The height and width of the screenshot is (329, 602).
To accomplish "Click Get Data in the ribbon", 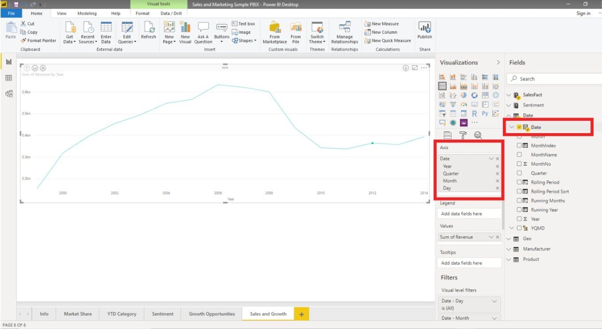I will pos(70,32).
